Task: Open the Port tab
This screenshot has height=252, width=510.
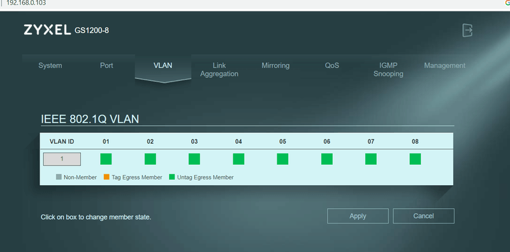Action: [106, 66]
